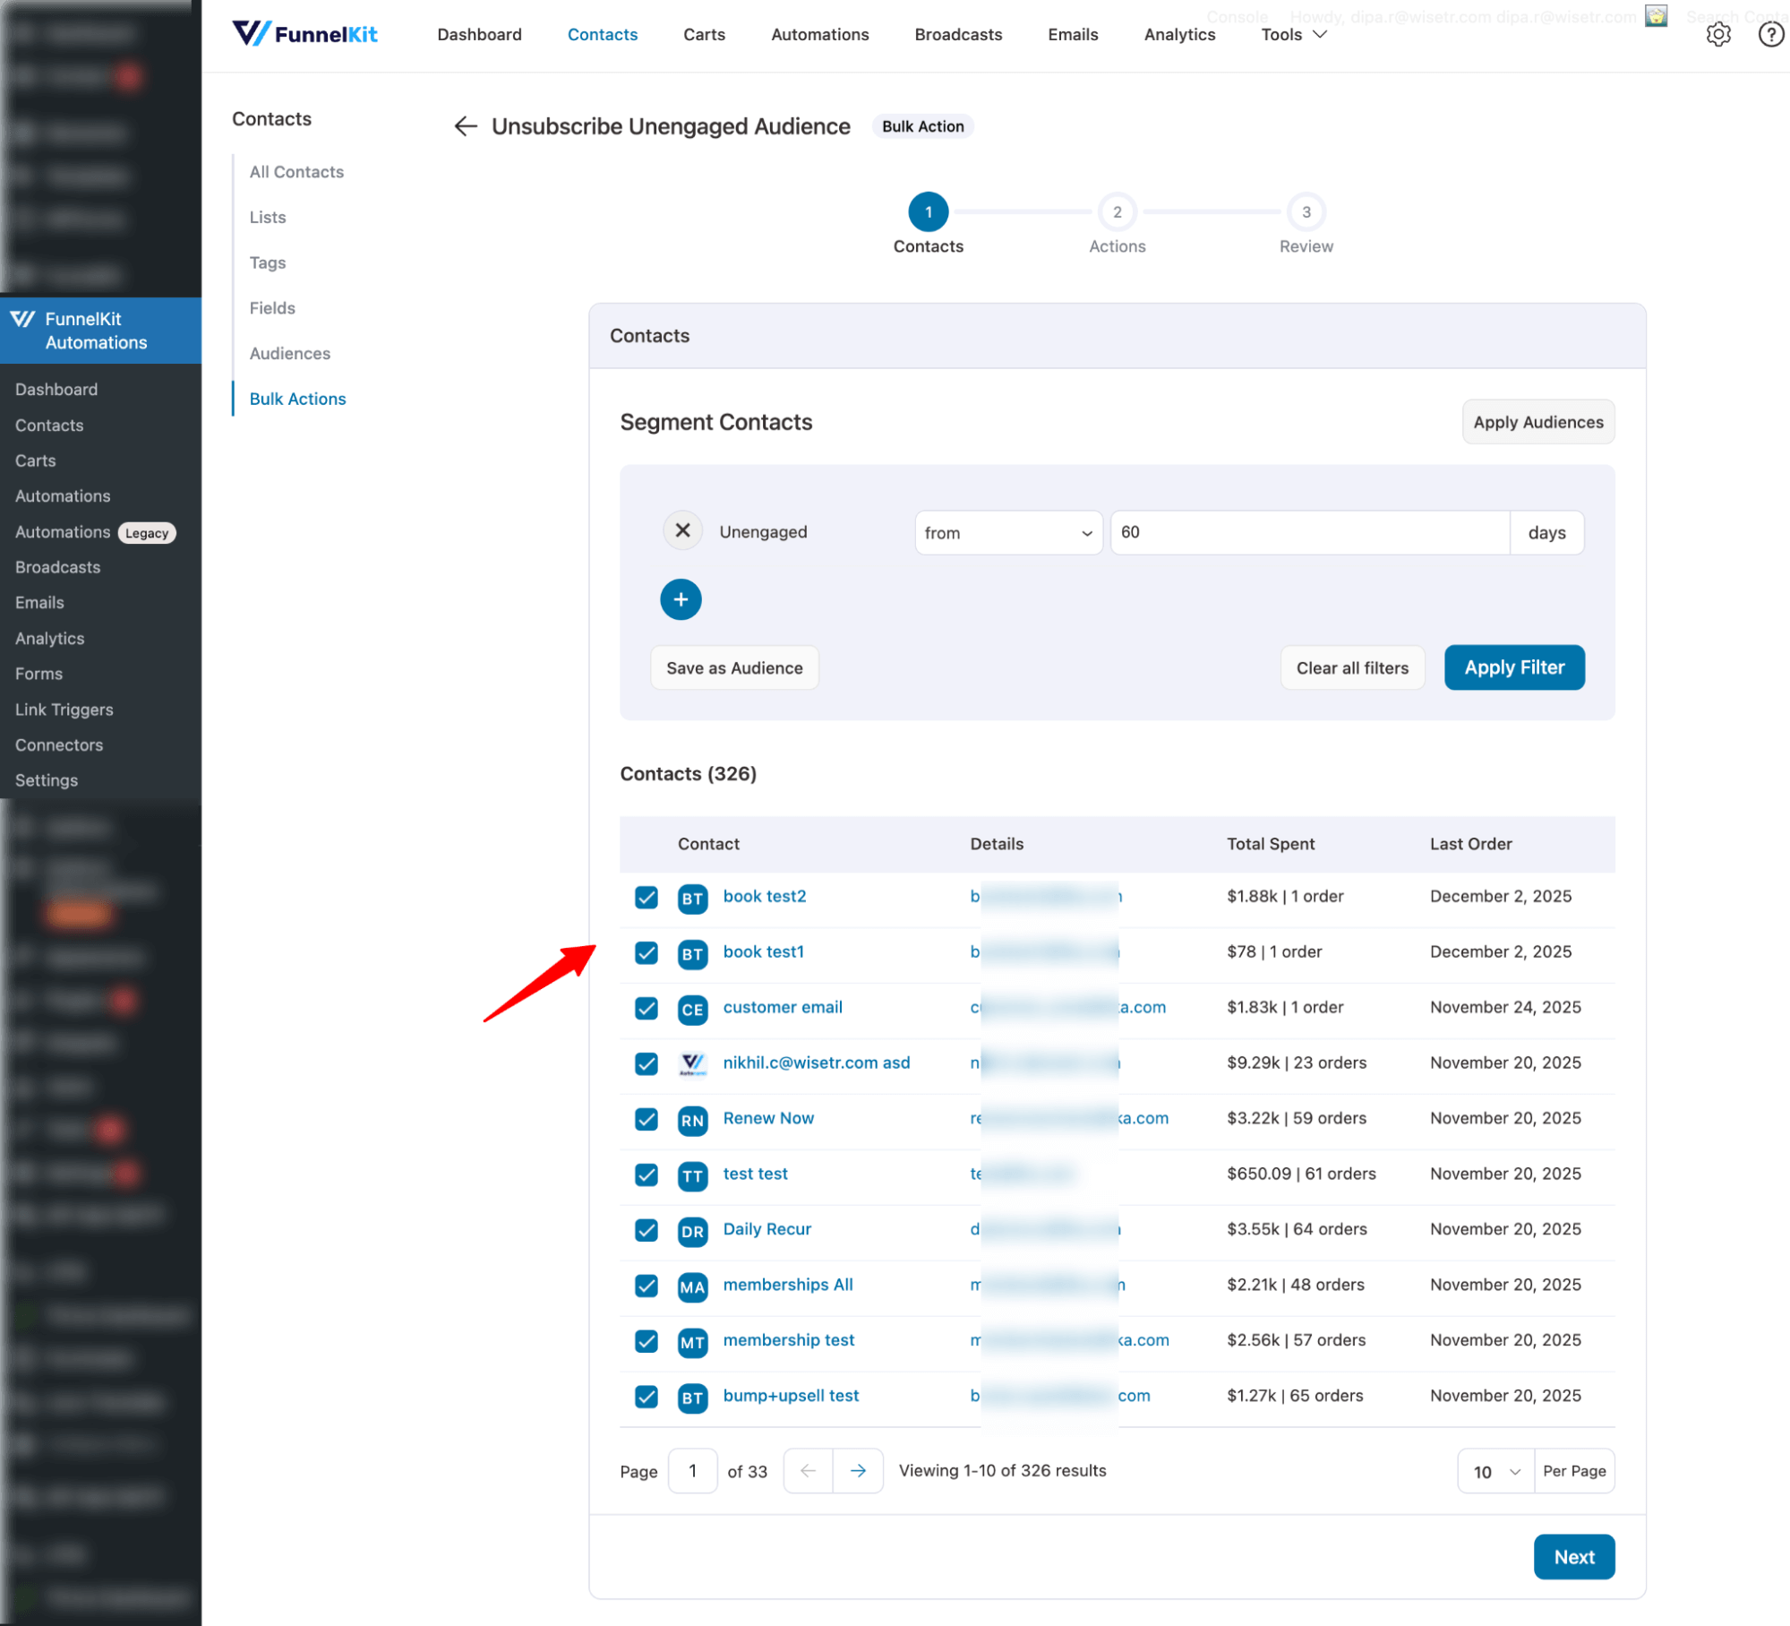Remove the Unengaged filter with X
1790x1626 pixels.
coord(682,531)
